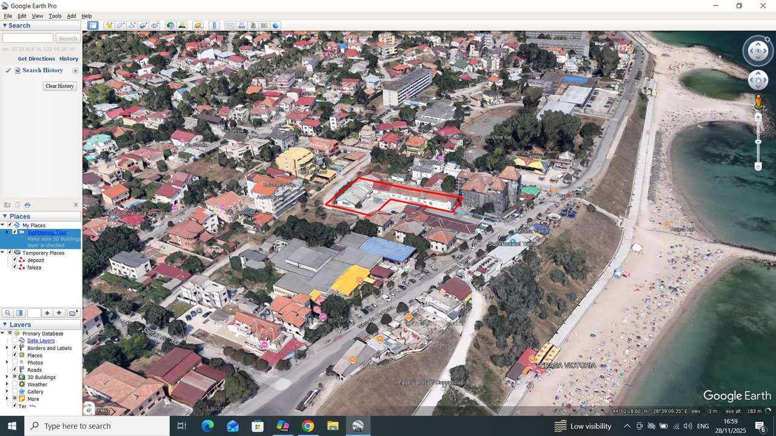The width and height of the screenshot is (776, 436).
Task: Disable the faleza place checkbox
Action: coord(15,267)
